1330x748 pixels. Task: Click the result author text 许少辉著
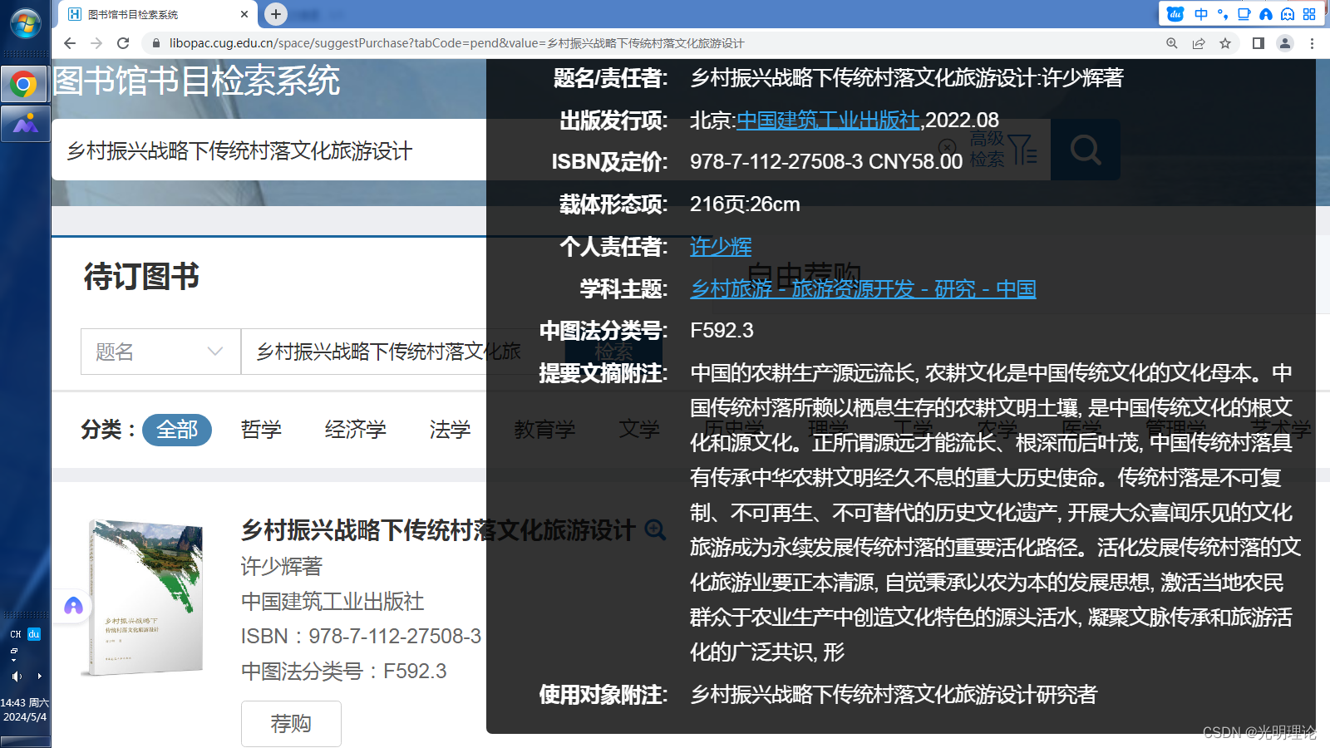(x=282, y=567)
